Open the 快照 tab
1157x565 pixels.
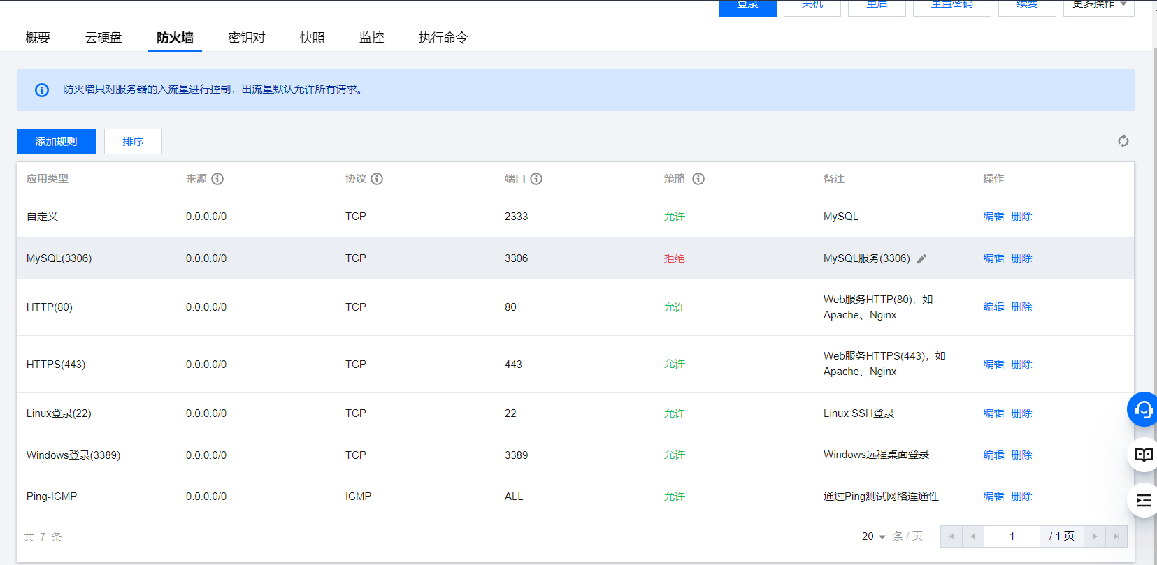tap(312, 38)
